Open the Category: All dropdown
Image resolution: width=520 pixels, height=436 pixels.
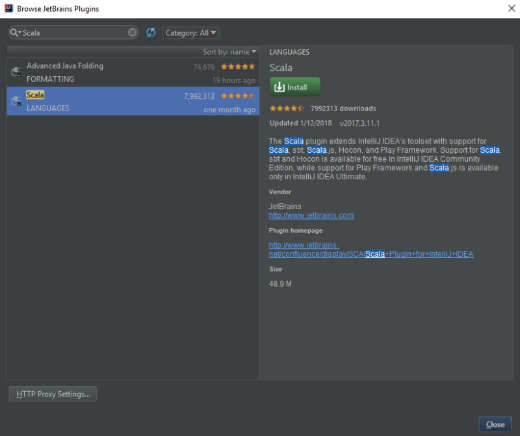pos(192,32)
